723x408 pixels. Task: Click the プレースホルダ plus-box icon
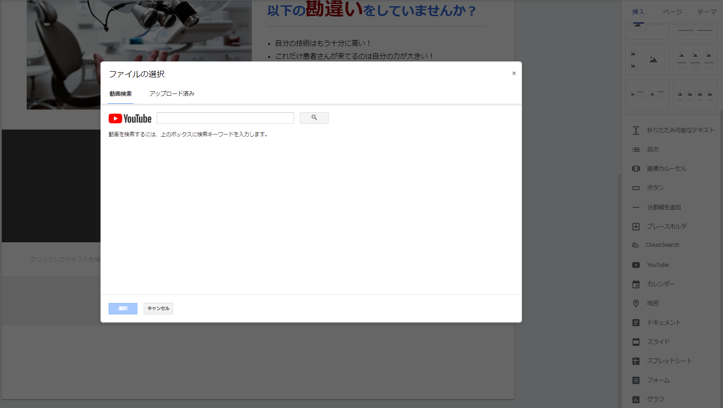click(636, 227)
